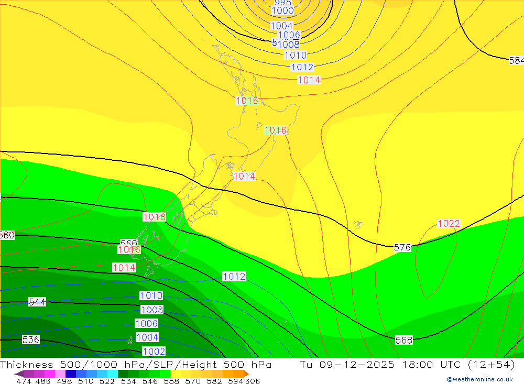Click the legend value 558
Image resolution: width=524 pixels, height=384 pixels.
[171, 381]
